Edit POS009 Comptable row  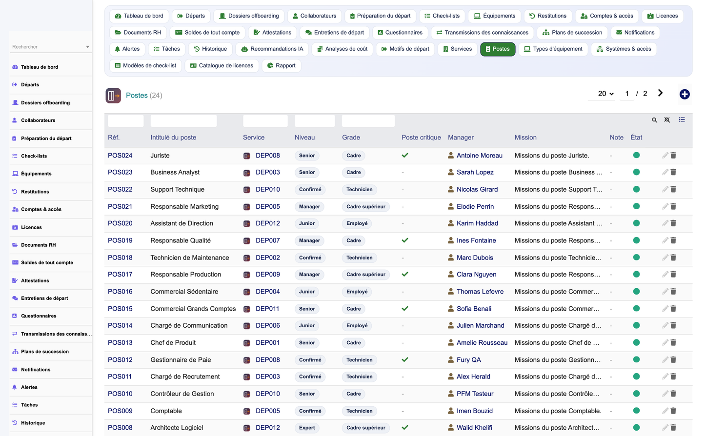coord(665,411)
